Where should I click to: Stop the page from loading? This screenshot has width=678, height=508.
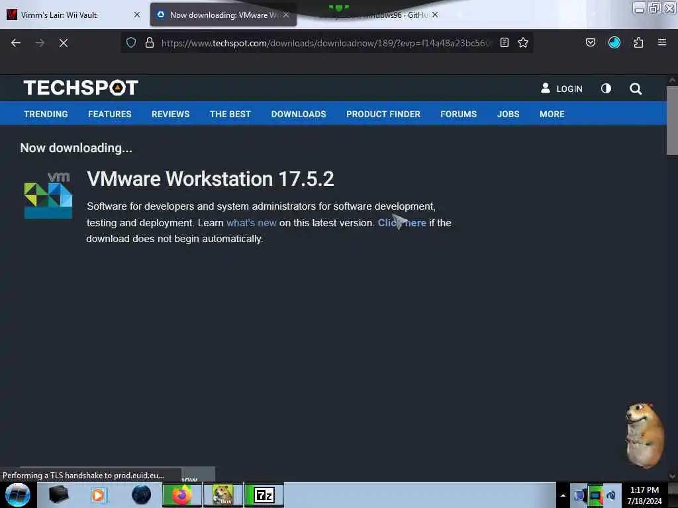[x=64, y=43]
